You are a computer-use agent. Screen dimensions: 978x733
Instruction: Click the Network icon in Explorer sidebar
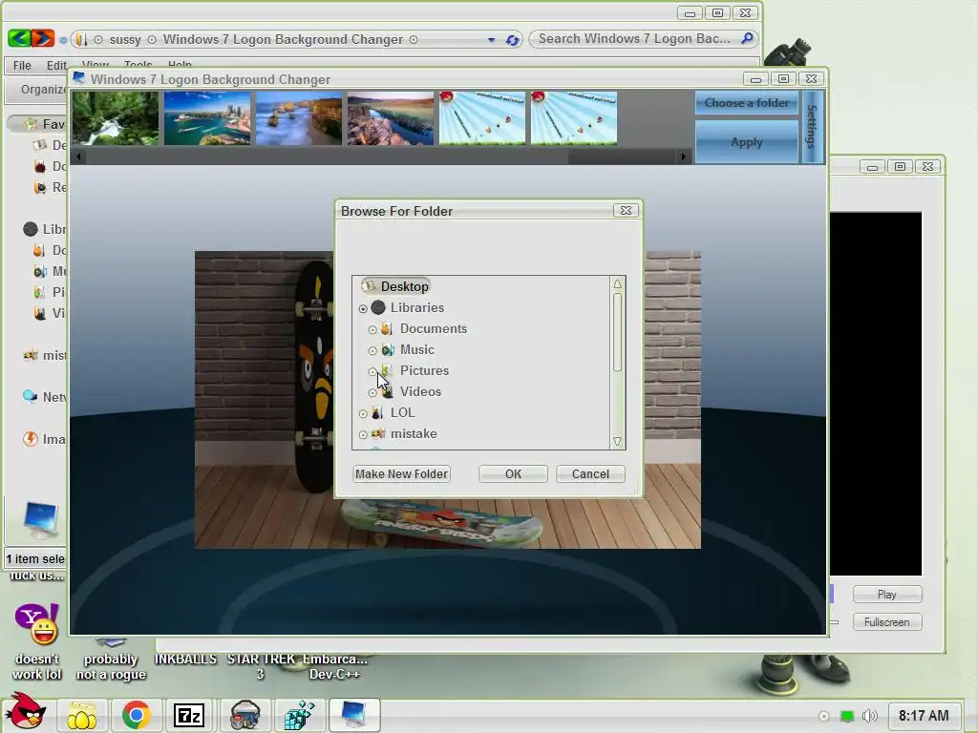30,396
